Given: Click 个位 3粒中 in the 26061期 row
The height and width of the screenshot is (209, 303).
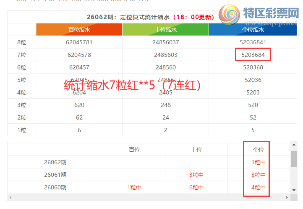Looking at the screenshot, I should click(259, 175).
